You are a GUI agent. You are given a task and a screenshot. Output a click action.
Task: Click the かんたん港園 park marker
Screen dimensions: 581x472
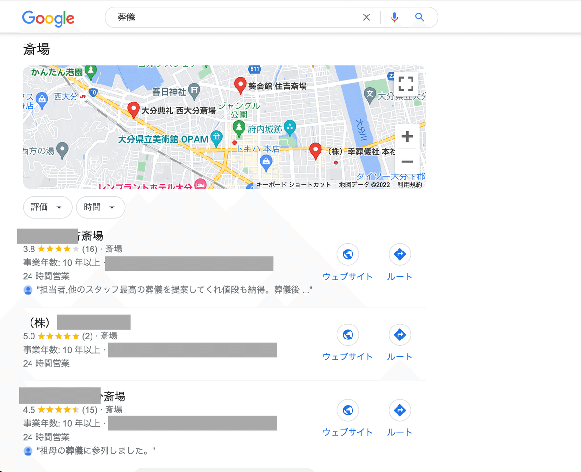[x=90, y=72]
